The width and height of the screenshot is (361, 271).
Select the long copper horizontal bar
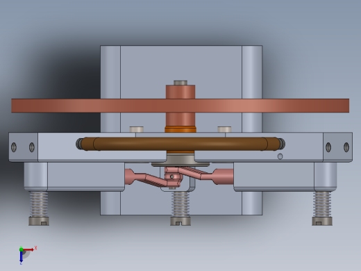(180, 106)
